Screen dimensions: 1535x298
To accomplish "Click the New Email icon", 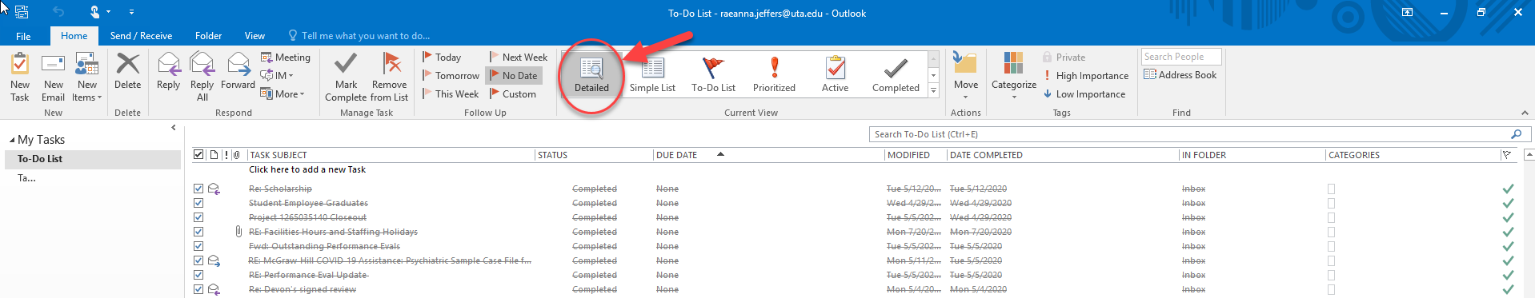I will pos(53,64).
